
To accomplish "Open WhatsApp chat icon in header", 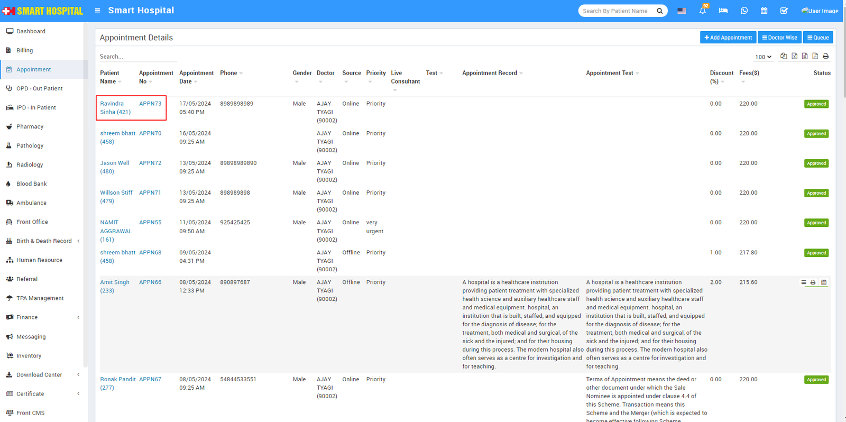I will [744, 11].
